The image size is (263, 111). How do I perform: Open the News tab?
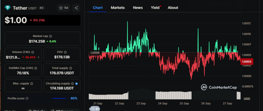(x=138, y=8)
